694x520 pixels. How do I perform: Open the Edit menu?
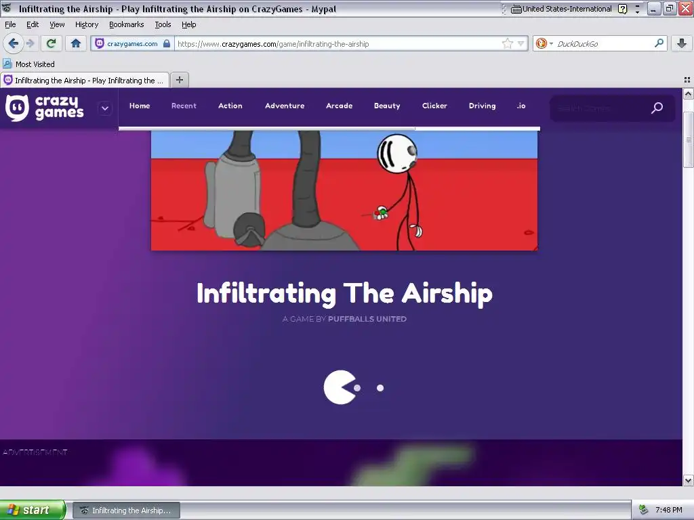tap(33, 24)
